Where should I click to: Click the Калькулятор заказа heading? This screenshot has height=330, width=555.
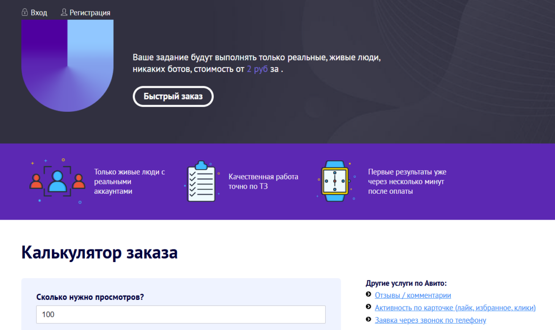tap(100, 253)
